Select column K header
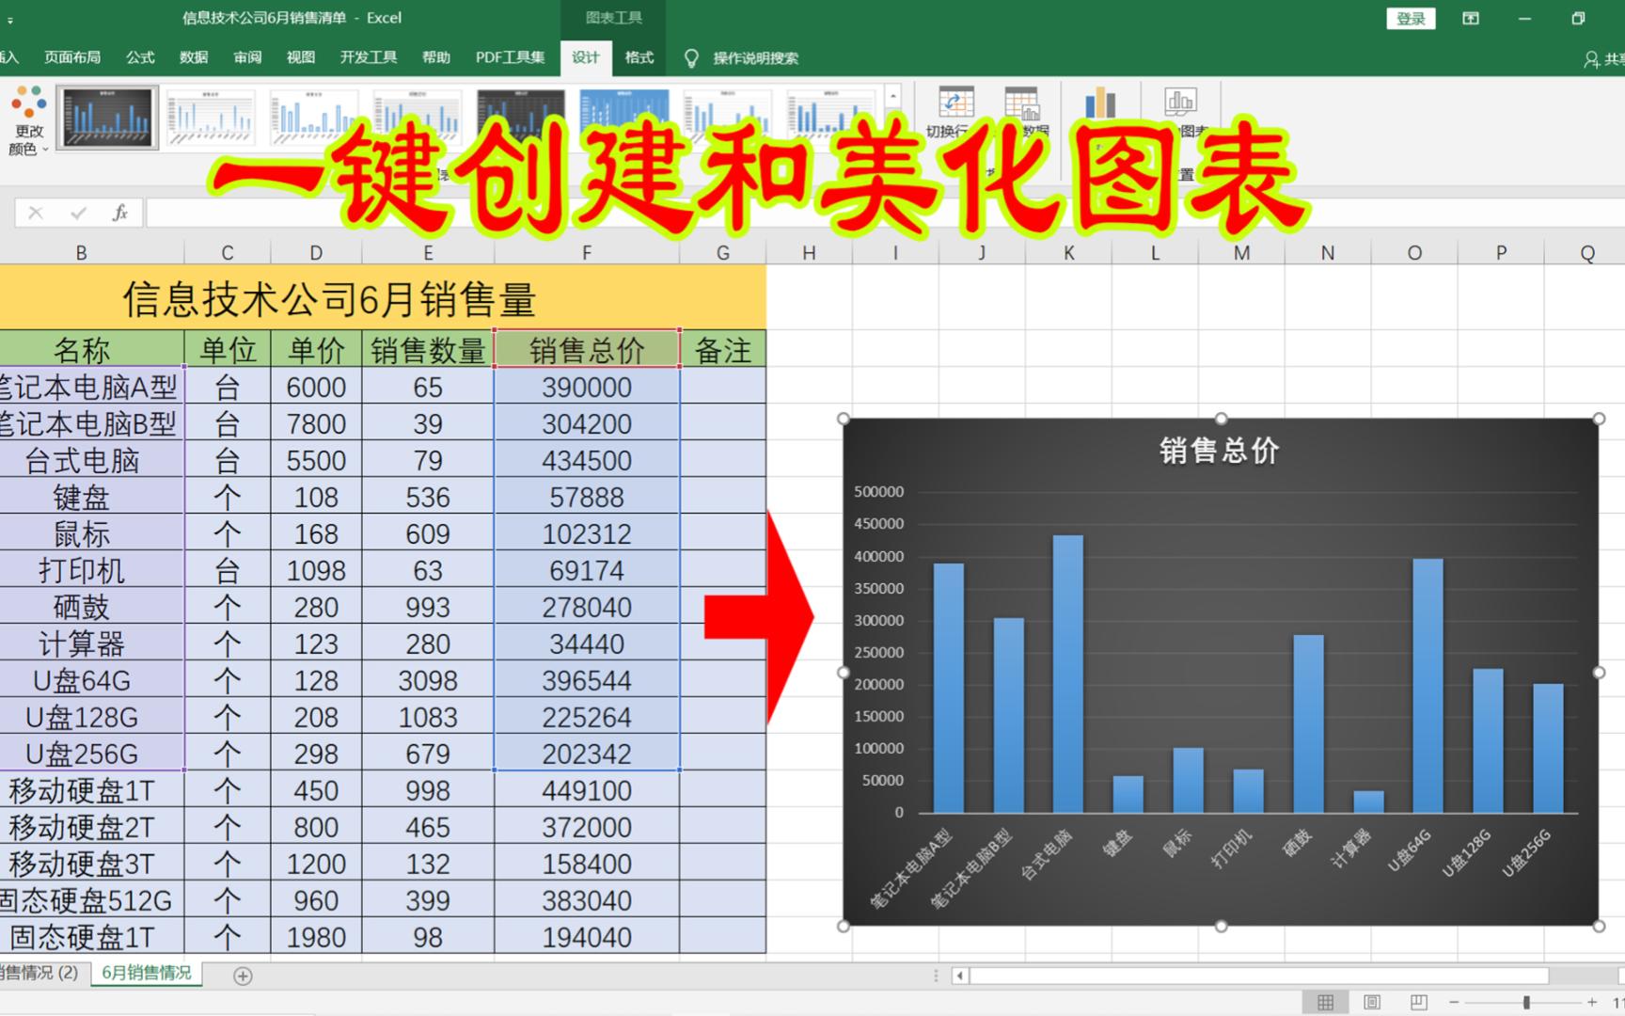Screen dimensions: 1625x1016 tap(1068, 252)
